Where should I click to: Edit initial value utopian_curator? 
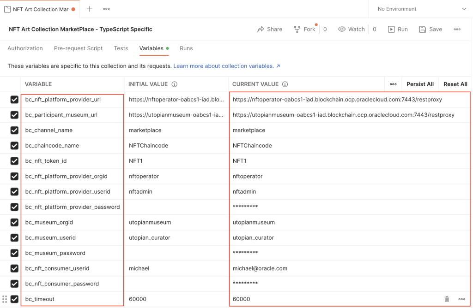point(176,237)
